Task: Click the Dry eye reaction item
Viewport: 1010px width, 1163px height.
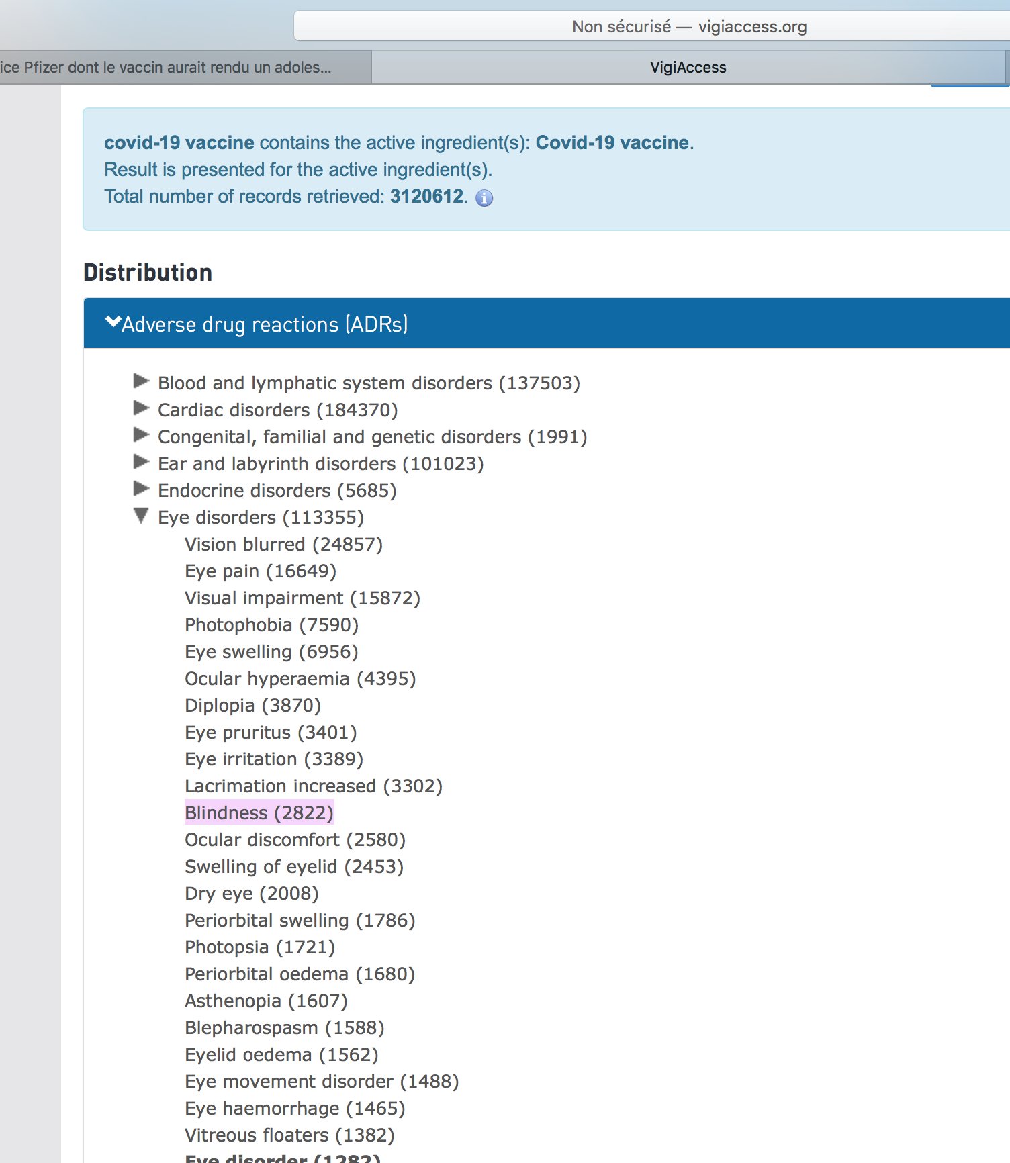Action: click(252, 894)
